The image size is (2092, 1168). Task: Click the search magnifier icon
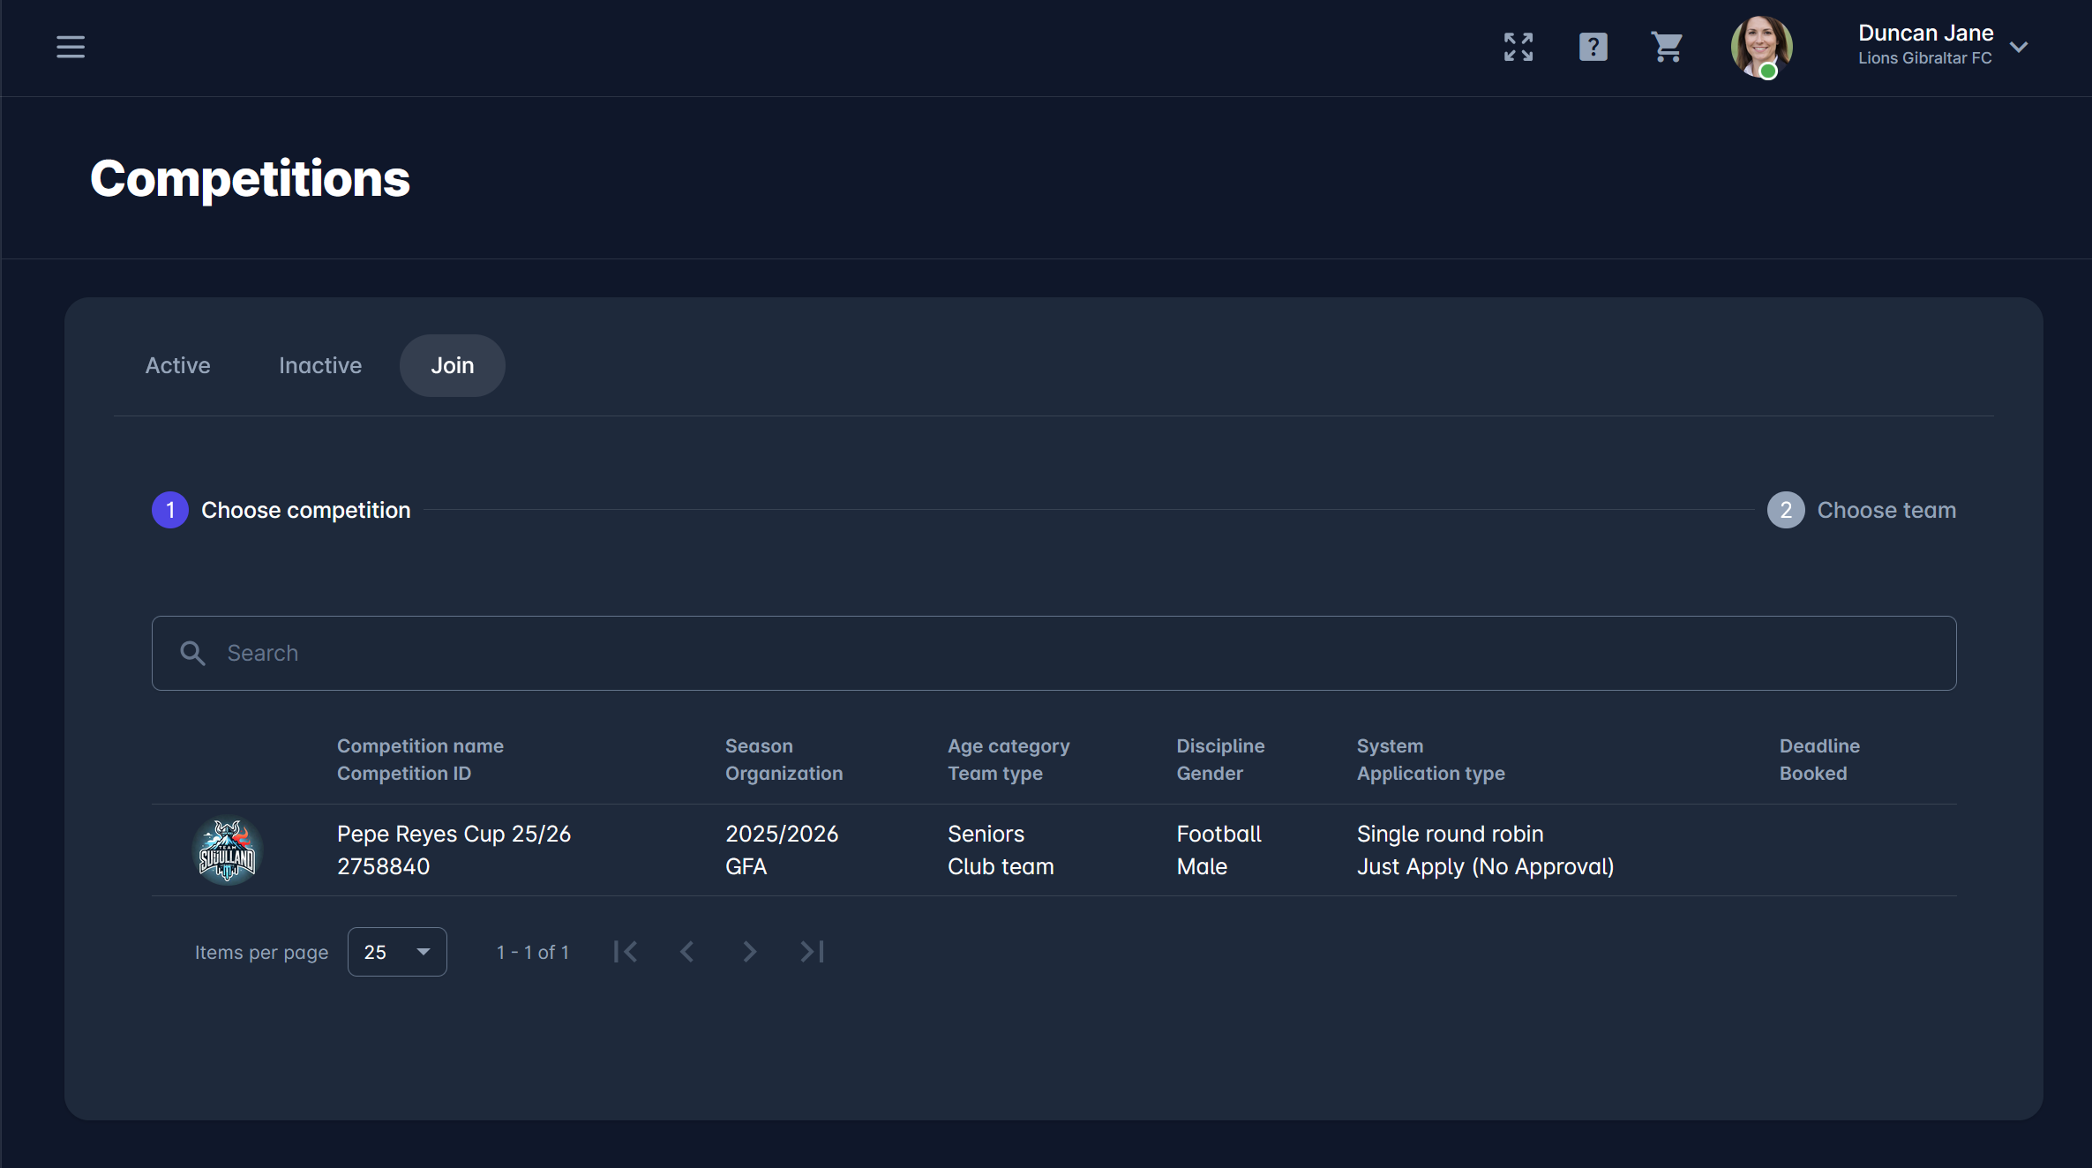tap(192, 653)
